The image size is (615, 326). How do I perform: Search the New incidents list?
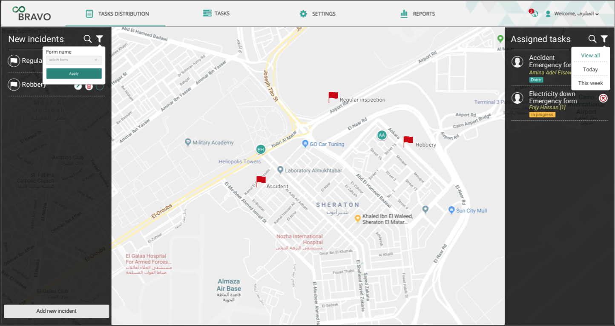[88, 39]
